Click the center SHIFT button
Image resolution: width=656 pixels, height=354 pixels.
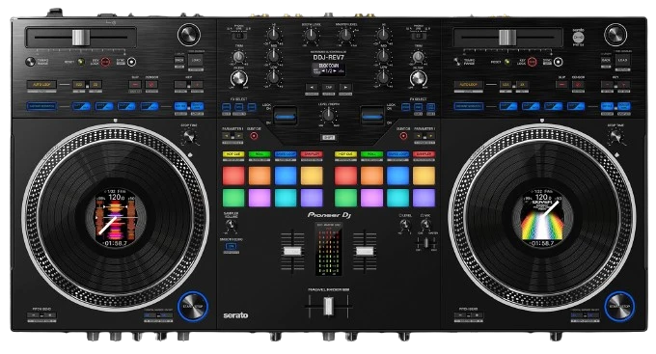click(328, 137)
